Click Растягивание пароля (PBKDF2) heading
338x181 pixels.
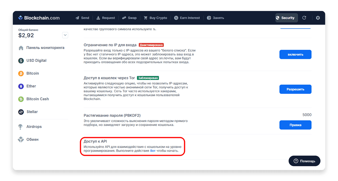click(x=112, y=116)
